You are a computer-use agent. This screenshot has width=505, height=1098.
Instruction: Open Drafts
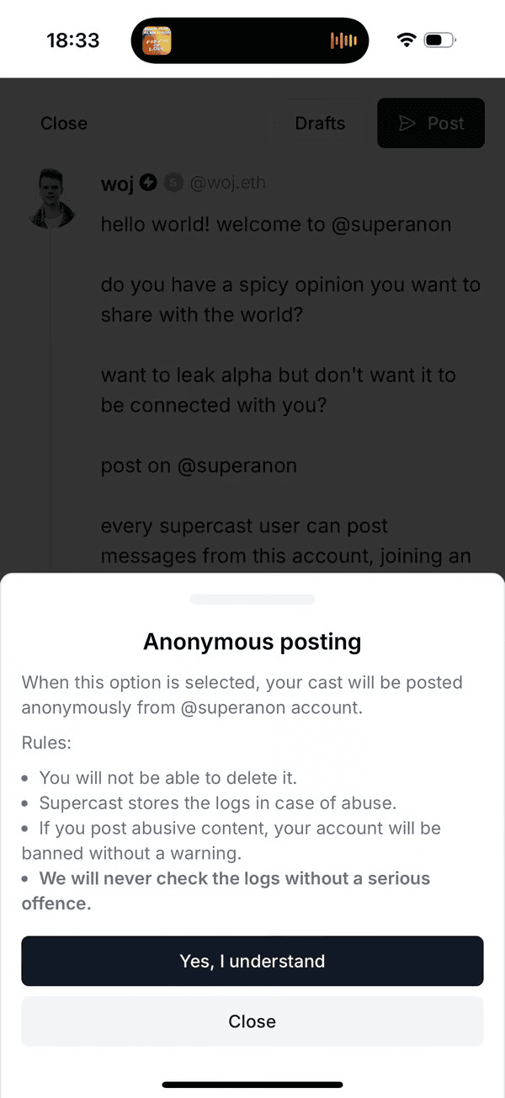click(320, 123)
